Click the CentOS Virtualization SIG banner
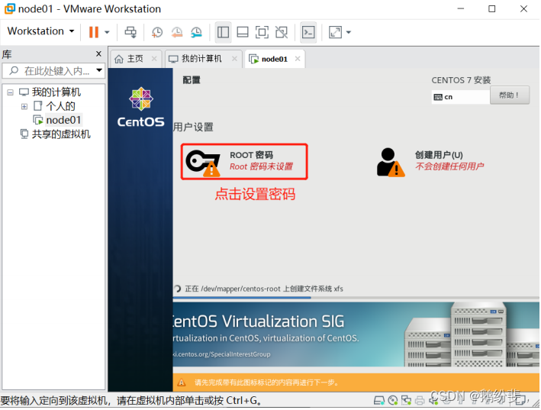 click(356, 334)
